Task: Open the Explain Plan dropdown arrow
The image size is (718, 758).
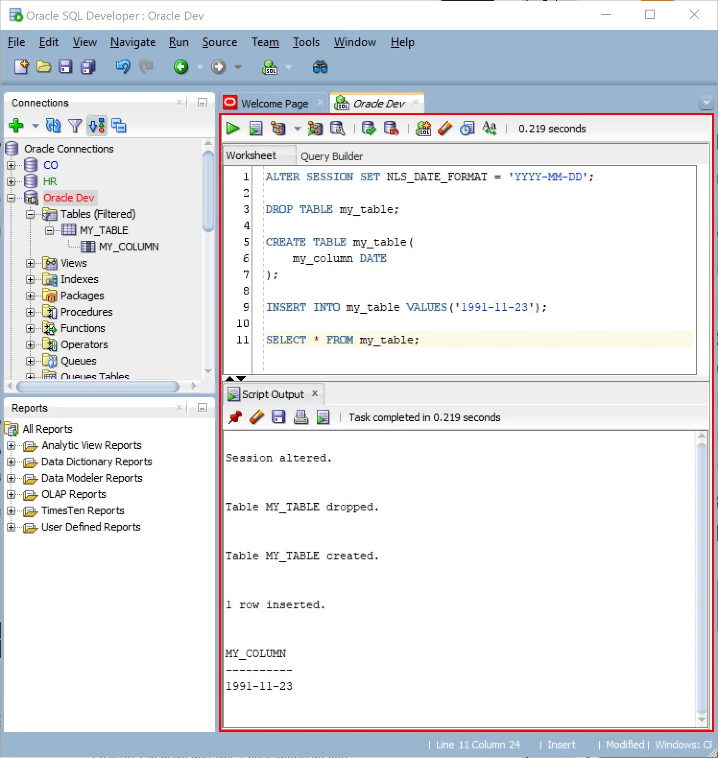Action: click(x=297, y=129)
